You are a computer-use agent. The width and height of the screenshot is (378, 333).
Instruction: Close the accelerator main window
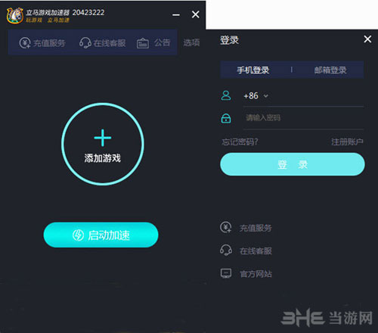196,14
